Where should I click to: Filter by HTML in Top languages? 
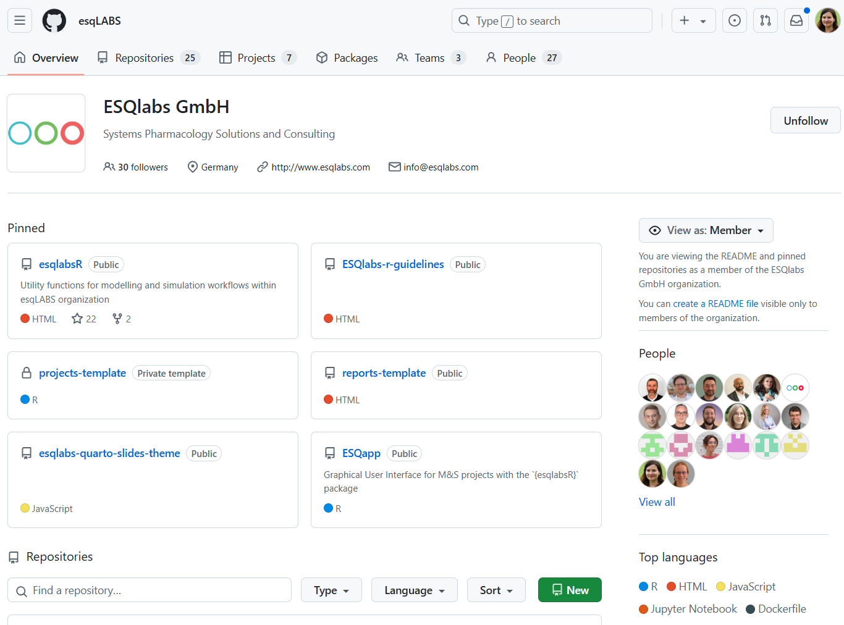click(686, 586)
